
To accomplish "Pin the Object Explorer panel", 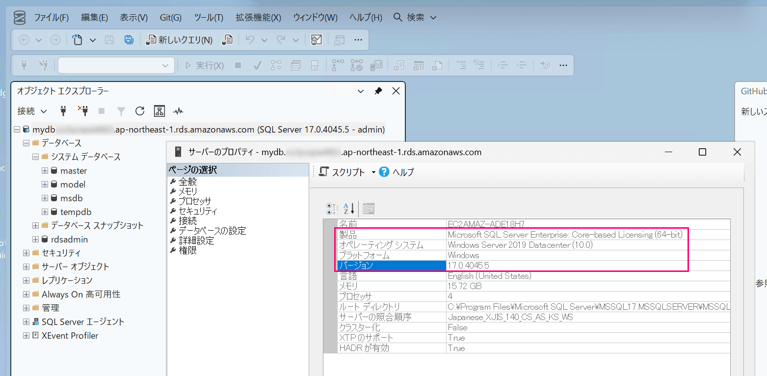I will [x=378, y=91].
